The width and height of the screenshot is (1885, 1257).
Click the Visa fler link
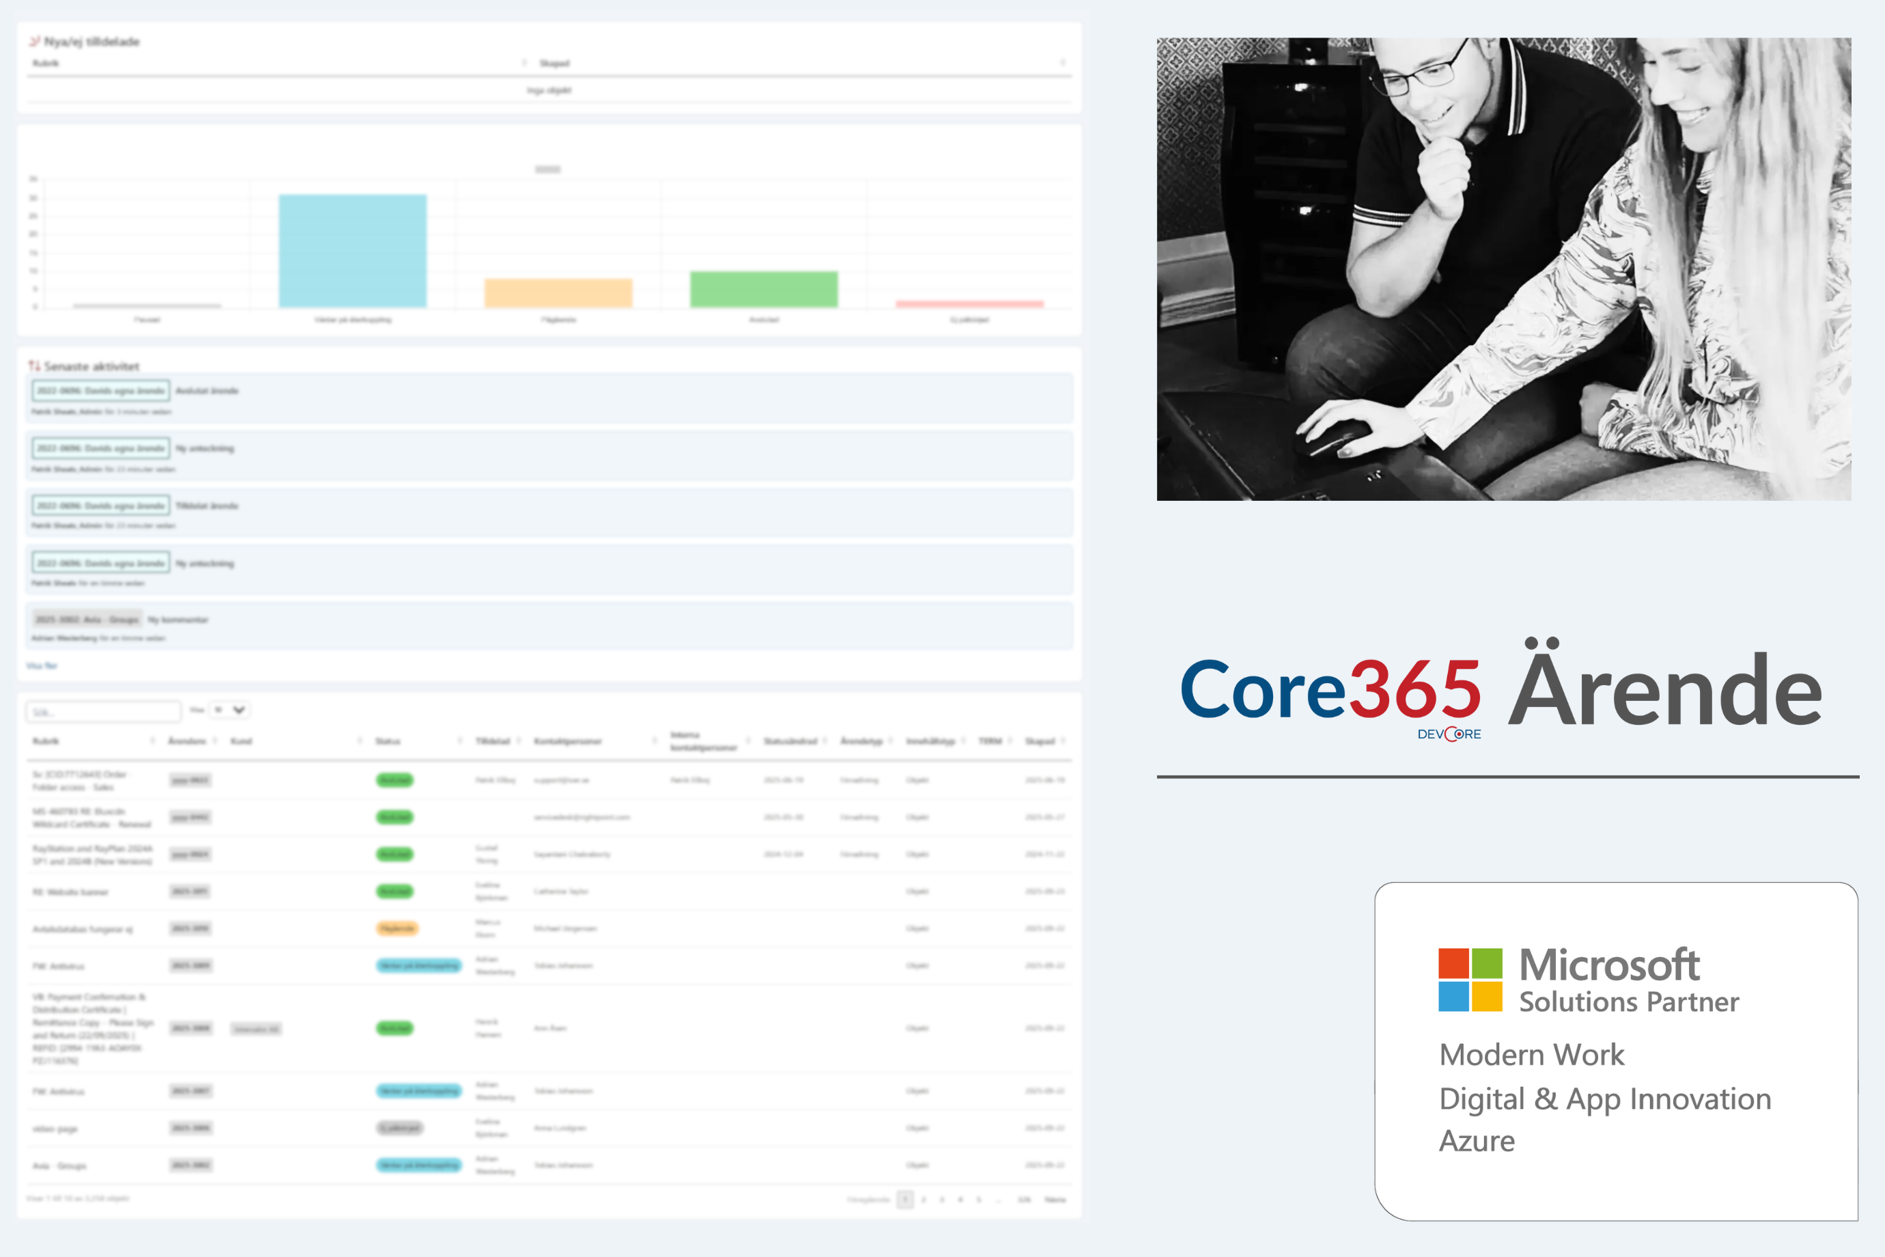(42, 665)
